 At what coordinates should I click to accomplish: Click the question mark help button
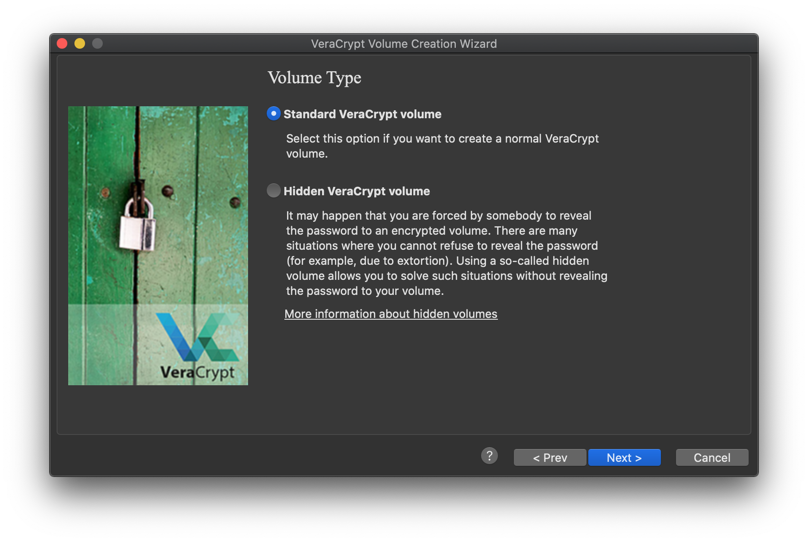pos(489,456)
